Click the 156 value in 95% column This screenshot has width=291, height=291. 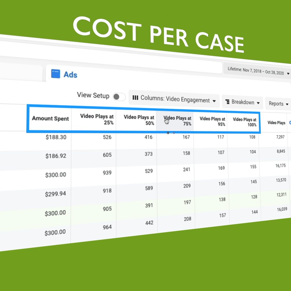(222, 184)
